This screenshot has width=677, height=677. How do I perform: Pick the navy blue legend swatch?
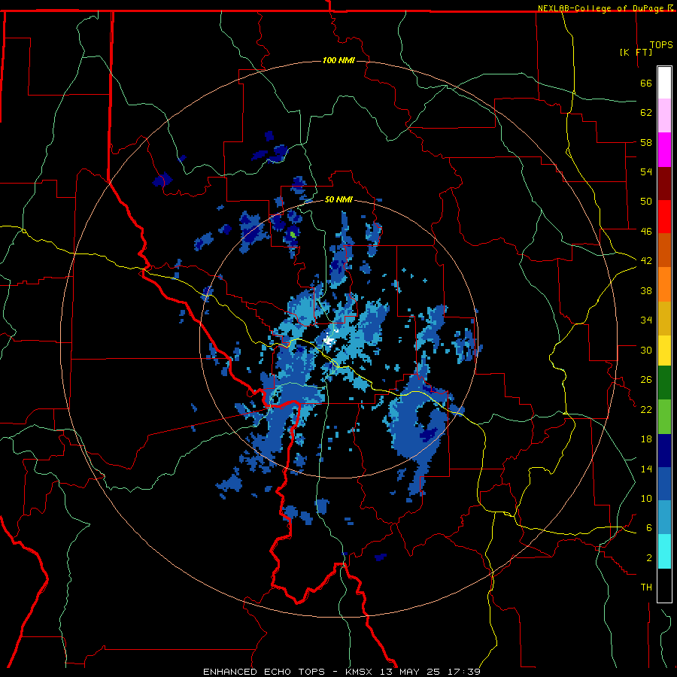[x=664, y=451]
